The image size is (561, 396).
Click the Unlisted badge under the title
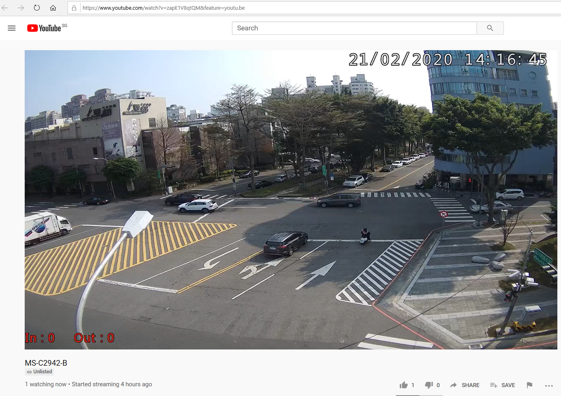39,372
